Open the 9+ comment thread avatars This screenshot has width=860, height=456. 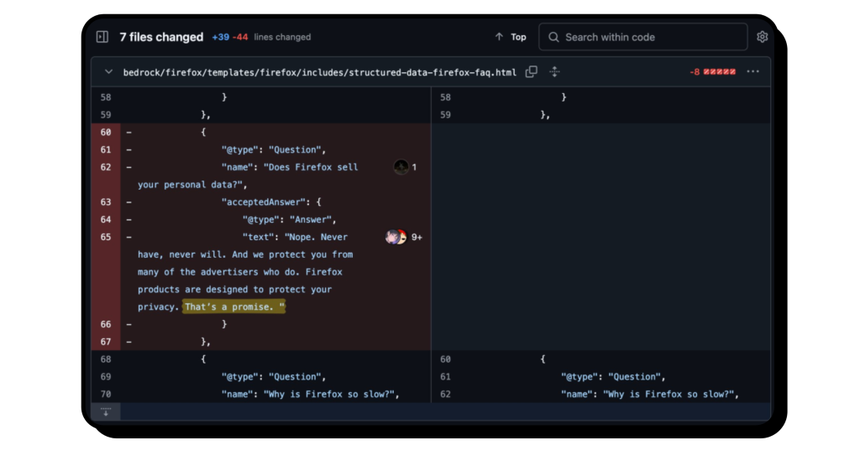[396, 238]
